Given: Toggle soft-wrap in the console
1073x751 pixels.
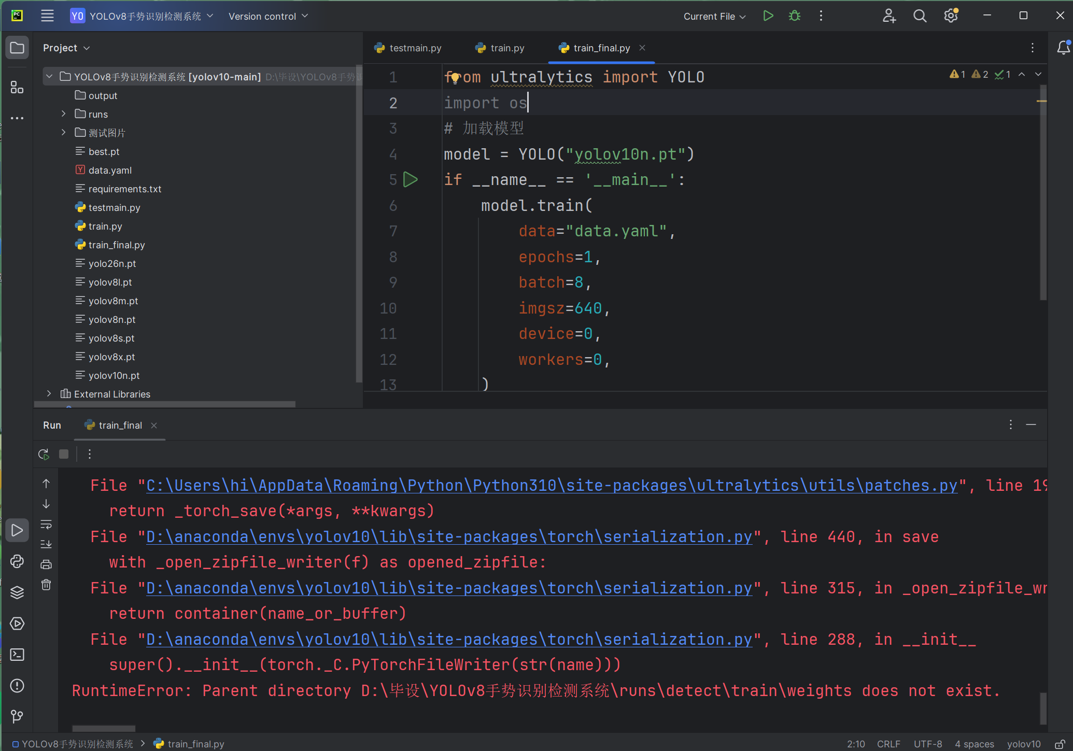Looking at the screenshot, I should pyautogui.click(x=46, y=524).
